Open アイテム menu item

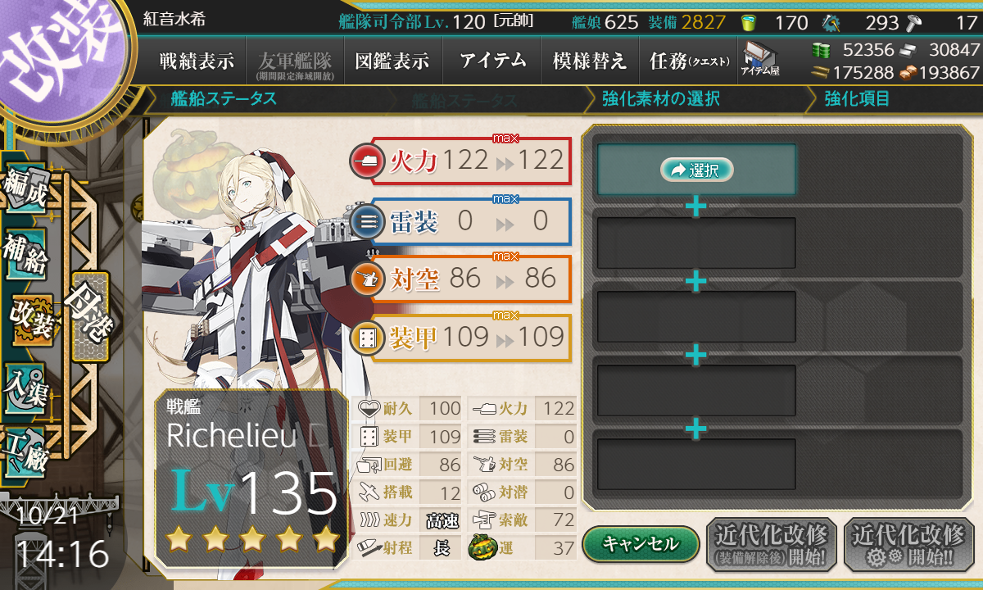tap(492, 61)
